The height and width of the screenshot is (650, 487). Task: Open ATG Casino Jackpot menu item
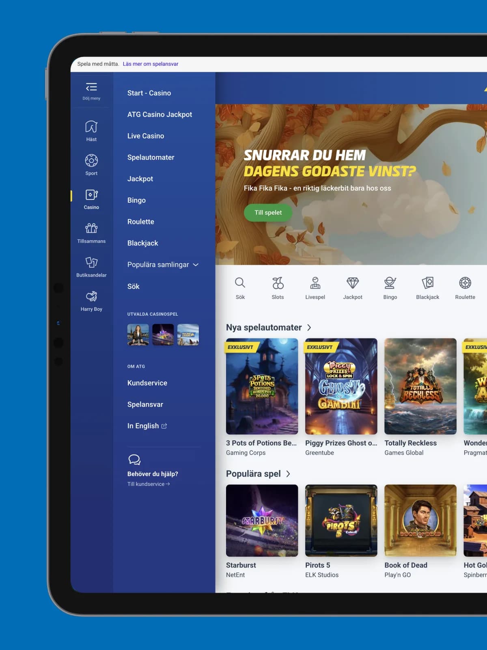point(159,115)
